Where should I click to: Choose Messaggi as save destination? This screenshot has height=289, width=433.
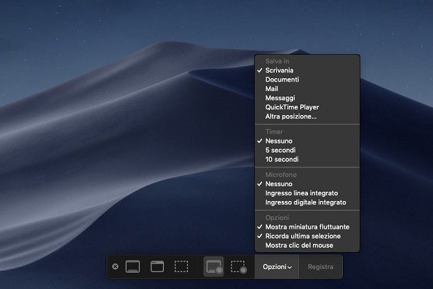[307, 98]
